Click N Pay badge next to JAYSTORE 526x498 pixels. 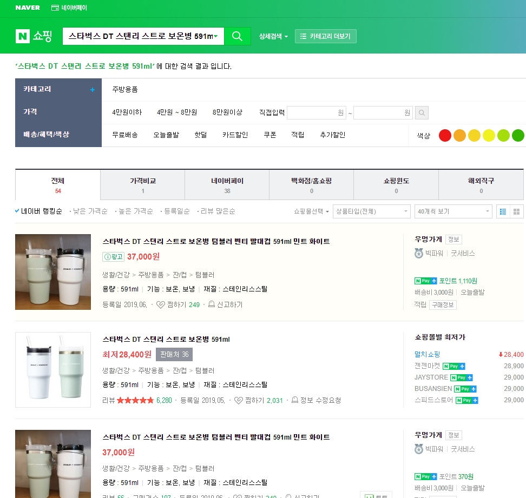[461, 377]
